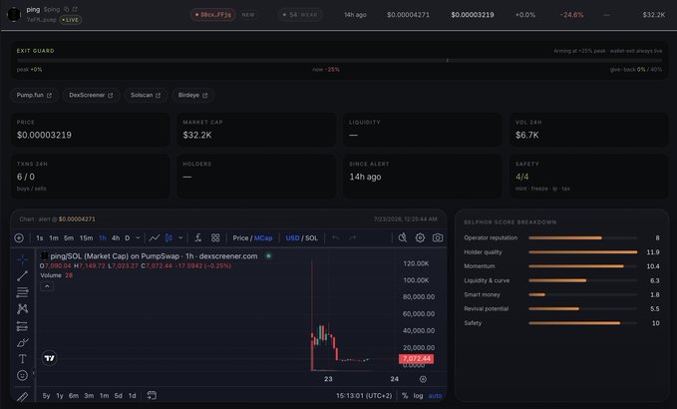Copy the ping token address icon
The image size is (677, 409).
67,9
